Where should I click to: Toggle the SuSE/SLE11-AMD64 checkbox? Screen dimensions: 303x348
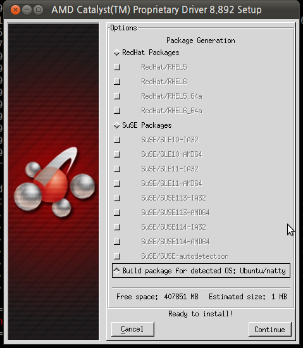pyautogui.click(x=117, y=183)
